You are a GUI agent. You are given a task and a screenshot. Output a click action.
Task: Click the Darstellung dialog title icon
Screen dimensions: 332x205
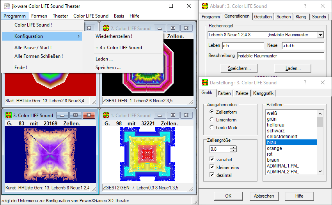205,82
